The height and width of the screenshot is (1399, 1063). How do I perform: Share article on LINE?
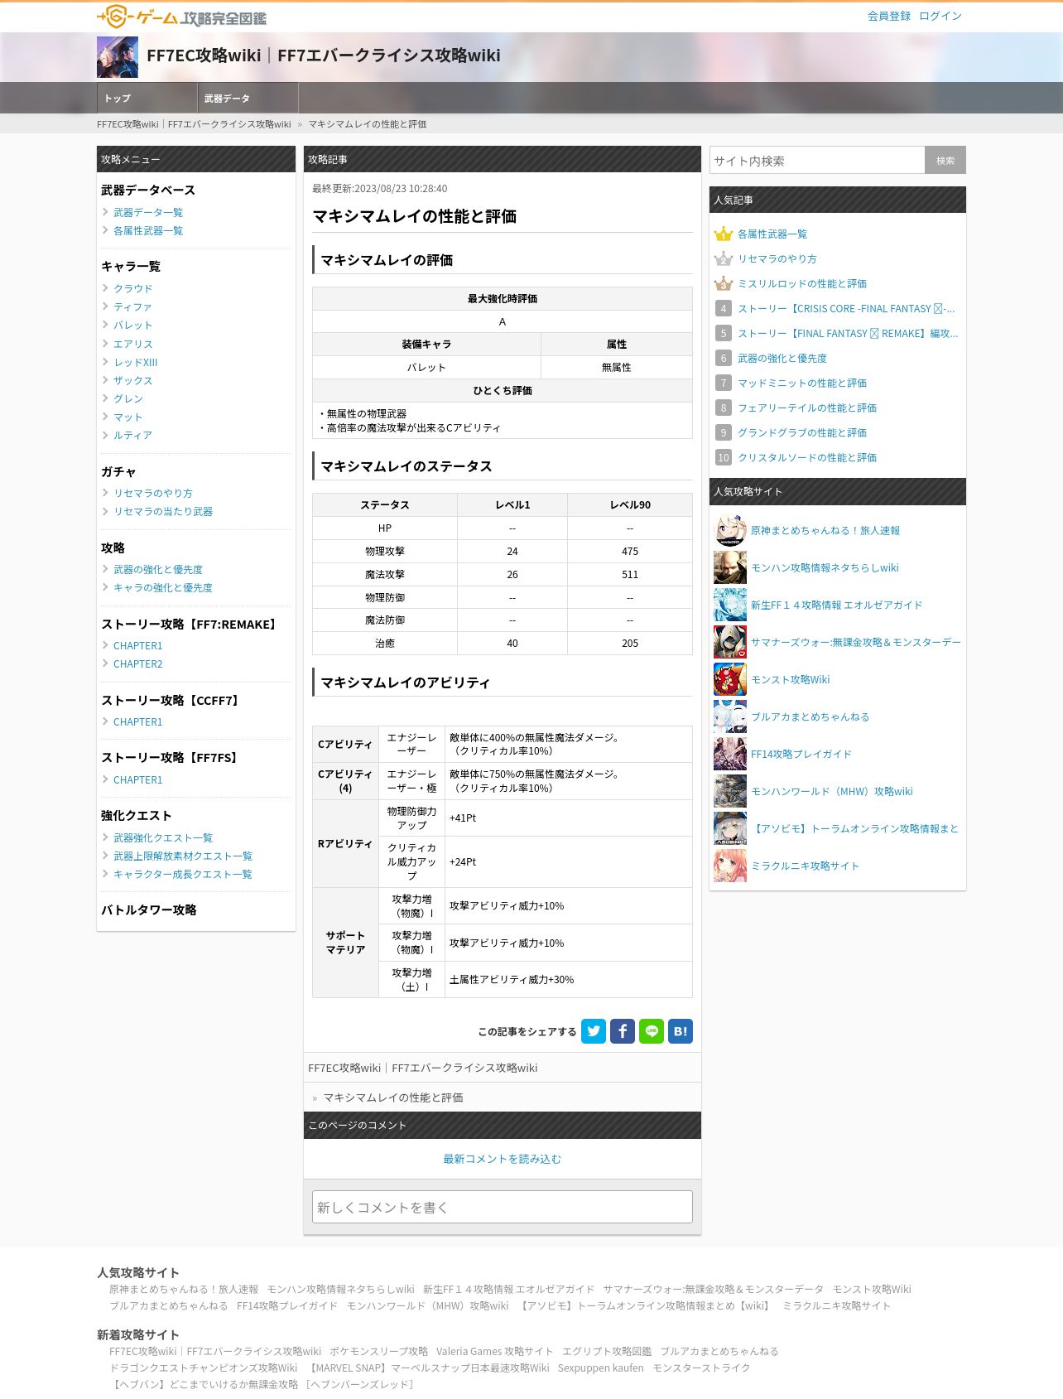point(652,1031)
